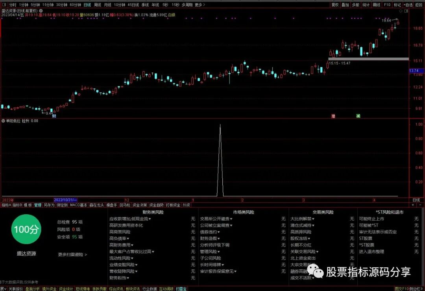Expand 高负债率 risk item
This screenshot has width=425, height=291.
[x=119, y=239]
